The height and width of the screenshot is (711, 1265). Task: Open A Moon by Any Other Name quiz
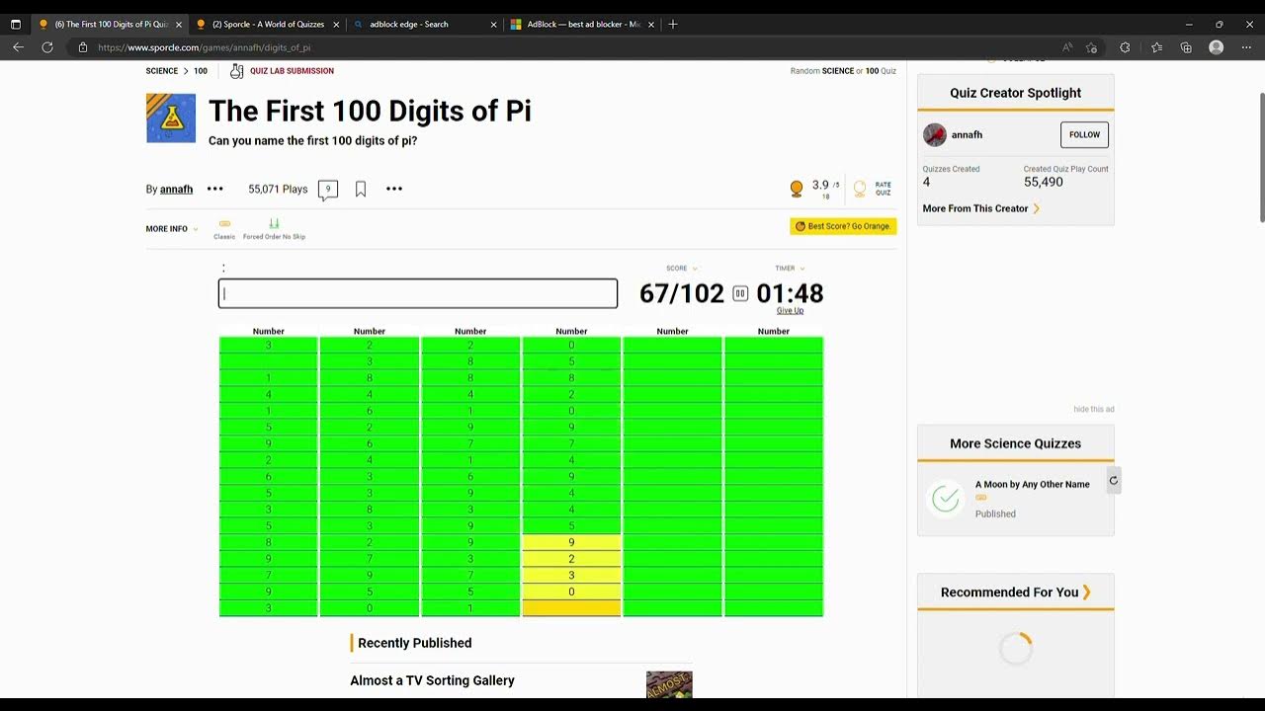[1032, 485]
